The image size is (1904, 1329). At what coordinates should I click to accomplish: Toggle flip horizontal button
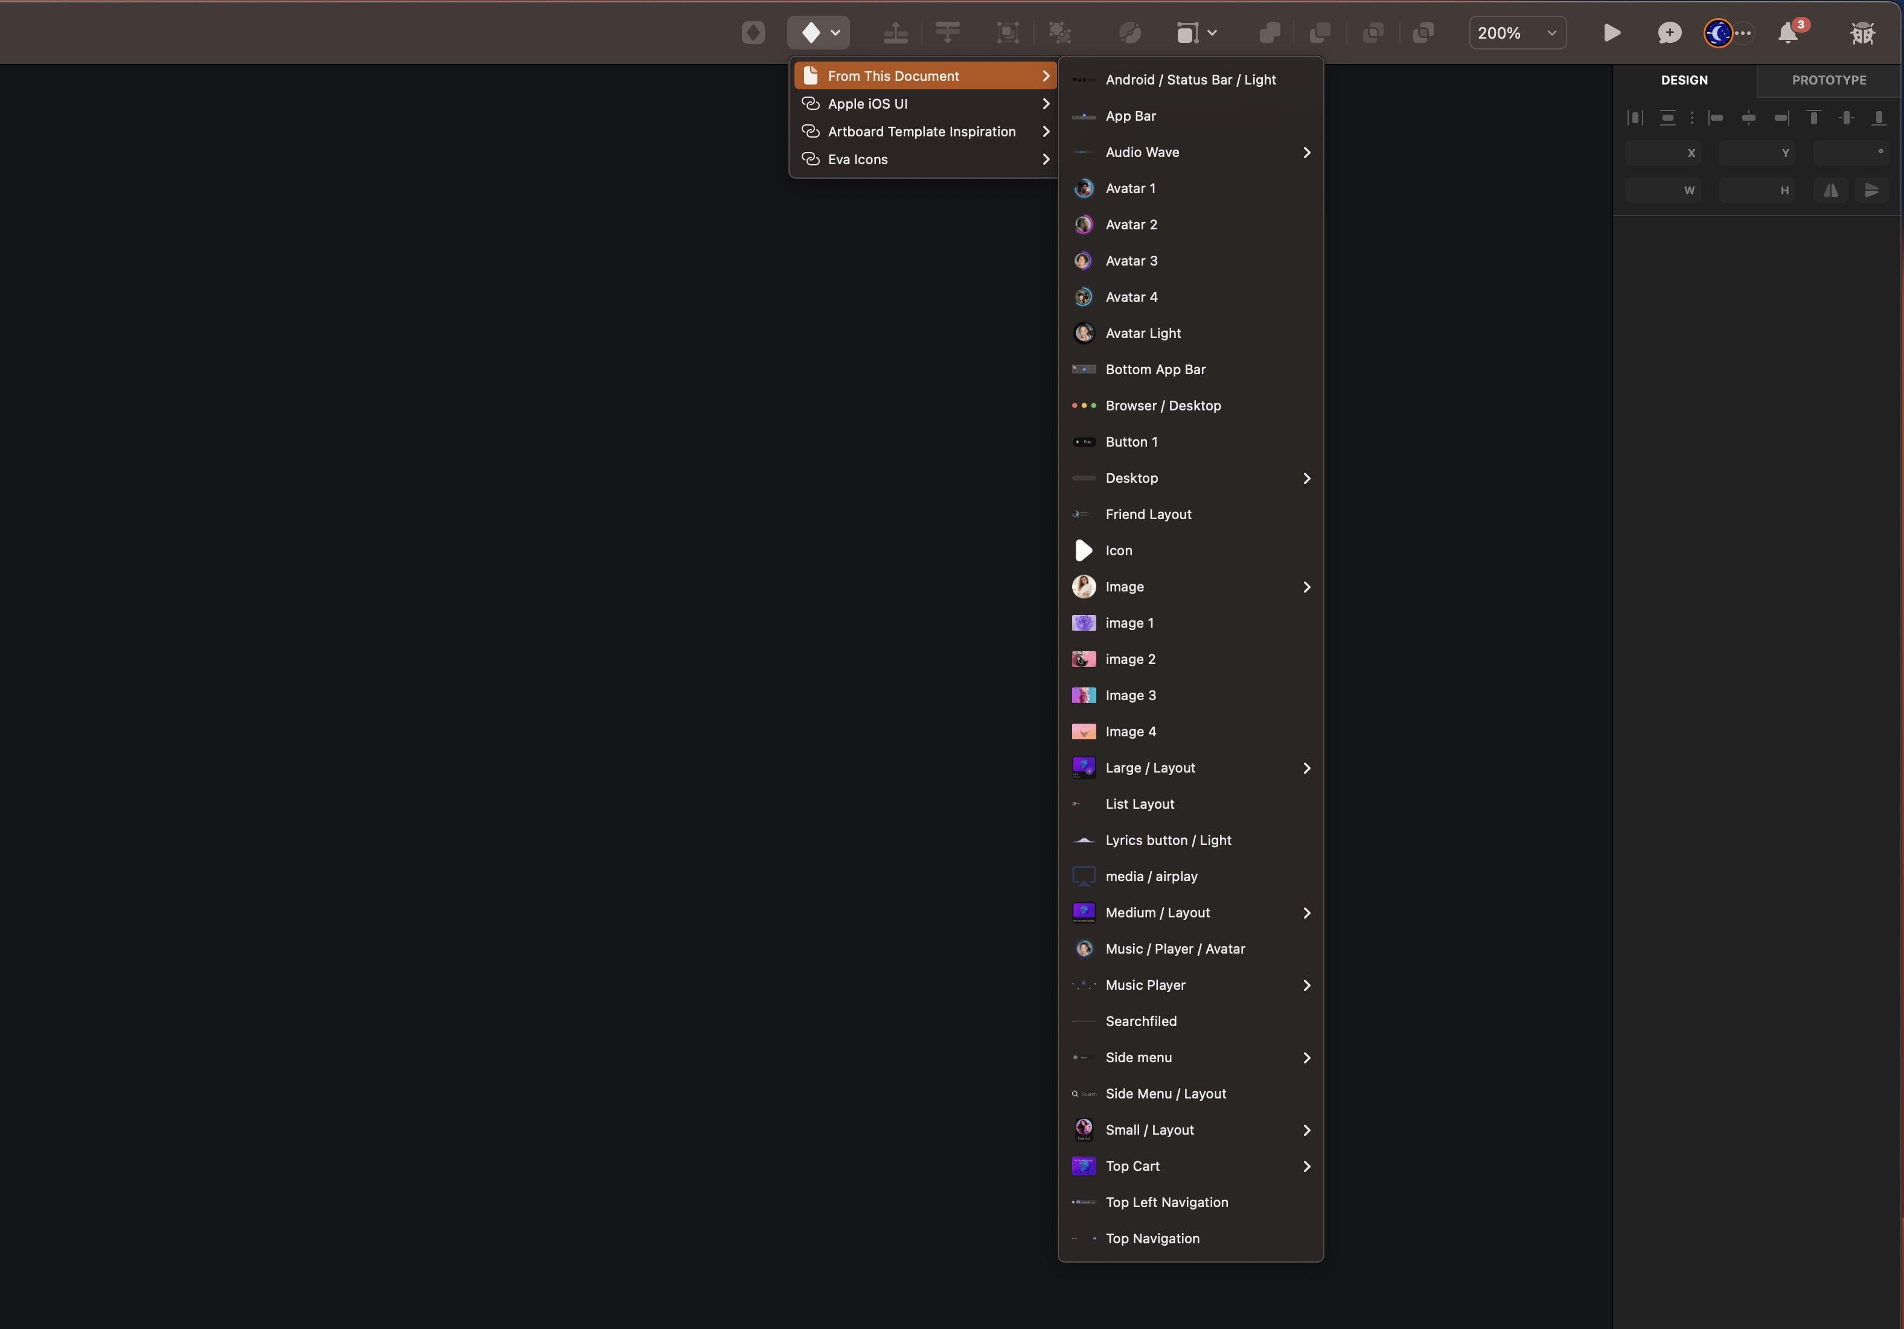1830,191
